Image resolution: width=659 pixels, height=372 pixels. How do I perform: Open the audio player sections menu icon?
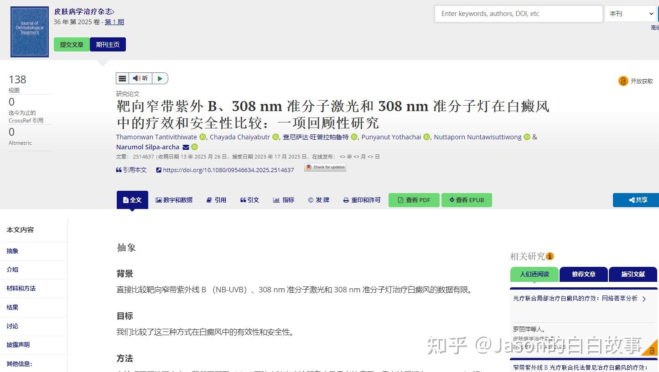(122, 78)
